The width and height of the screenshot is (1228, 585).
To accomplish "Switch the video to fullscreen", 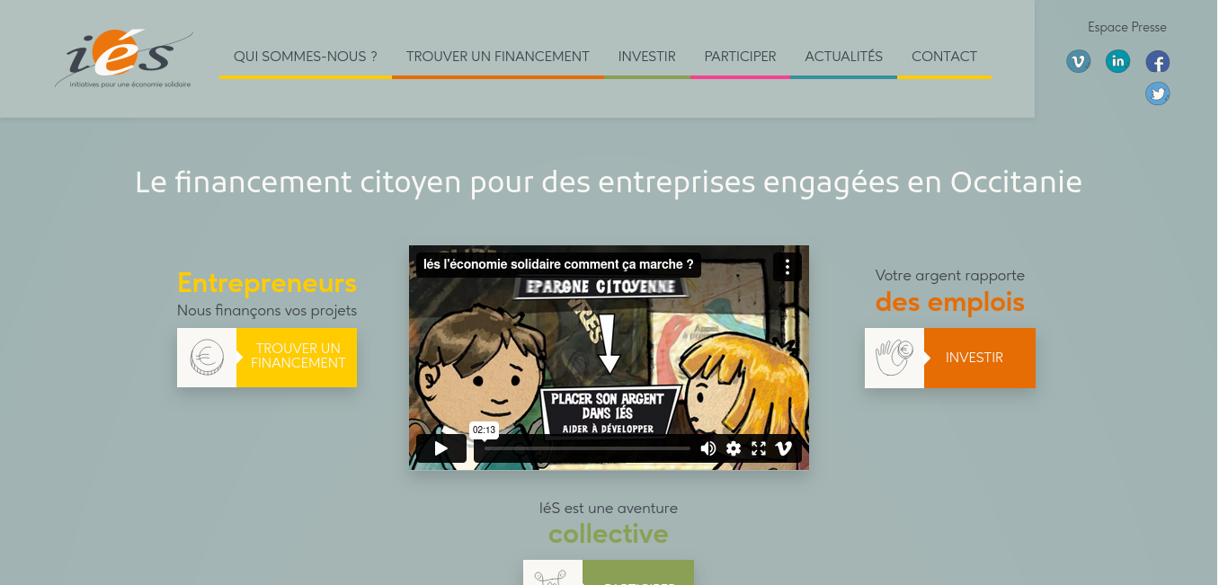I will point(759,448).
